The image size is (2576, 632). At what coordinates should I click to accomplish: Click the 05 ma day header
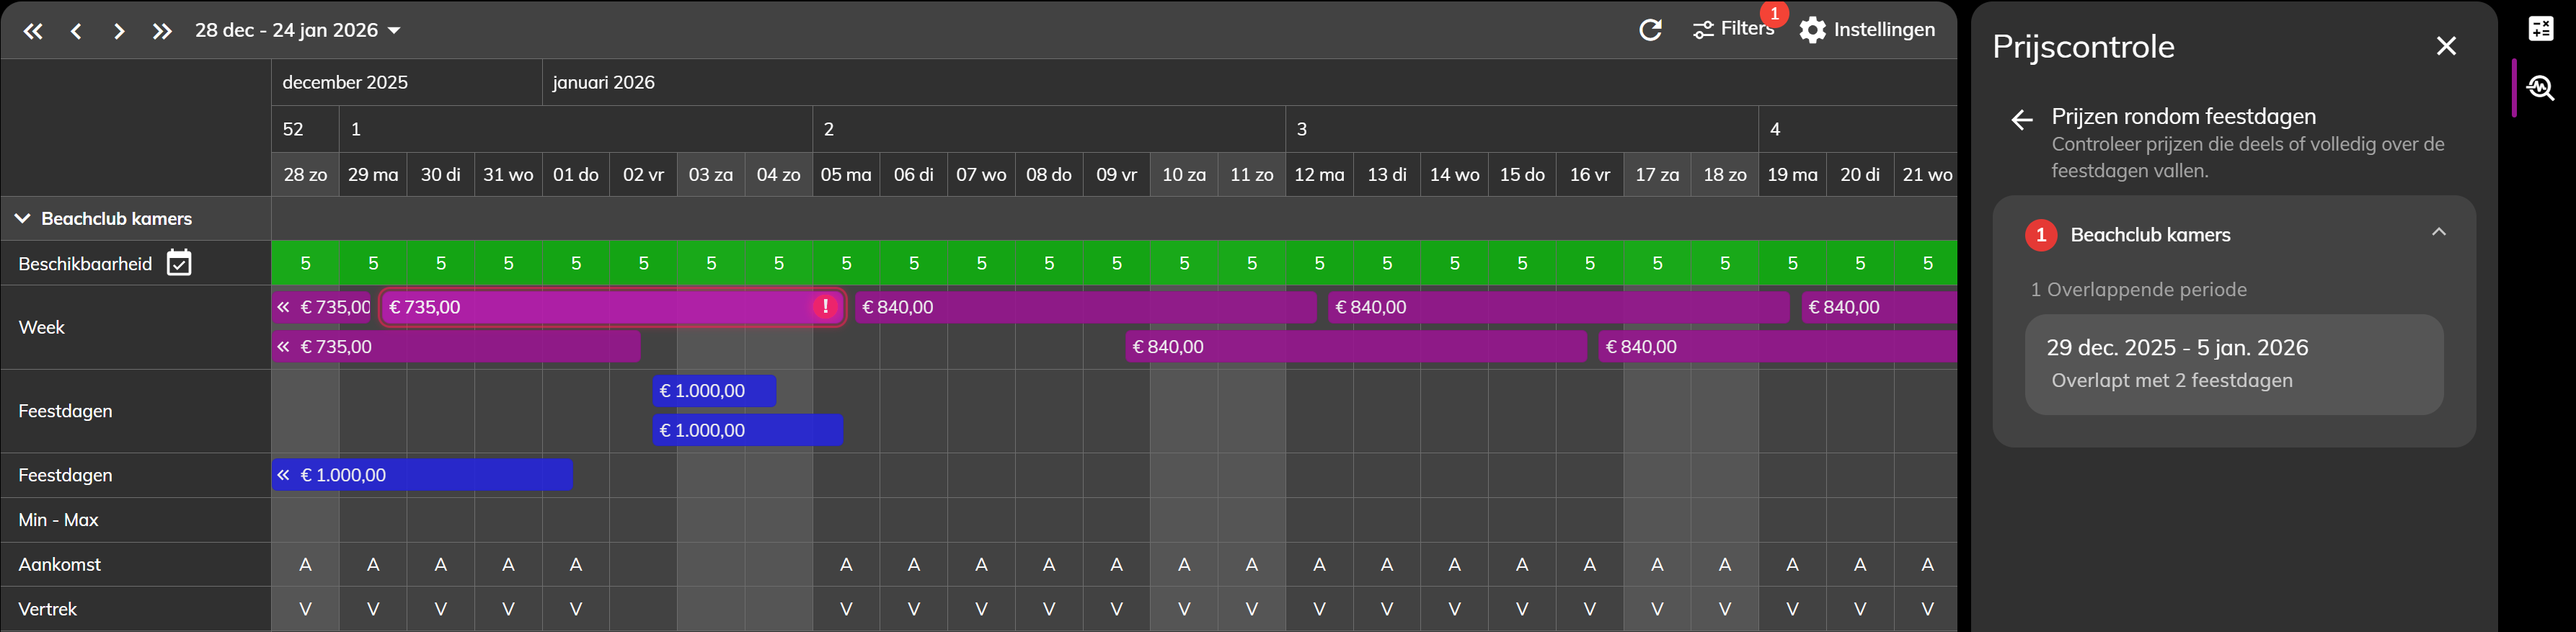pos(846,175)
